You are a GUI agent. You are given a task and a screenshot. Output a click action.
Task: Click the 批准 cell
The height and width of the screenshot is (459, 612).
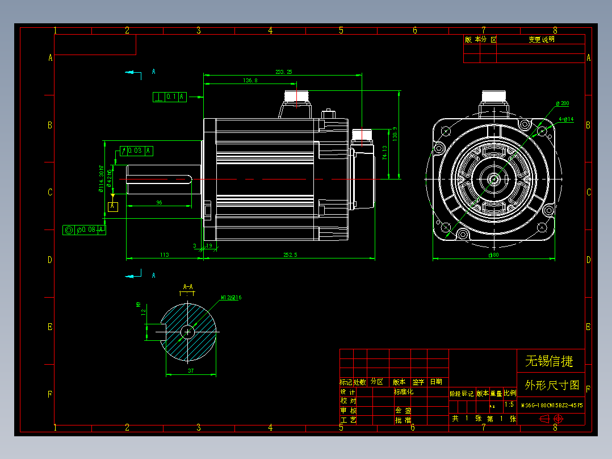coord(403,420)
